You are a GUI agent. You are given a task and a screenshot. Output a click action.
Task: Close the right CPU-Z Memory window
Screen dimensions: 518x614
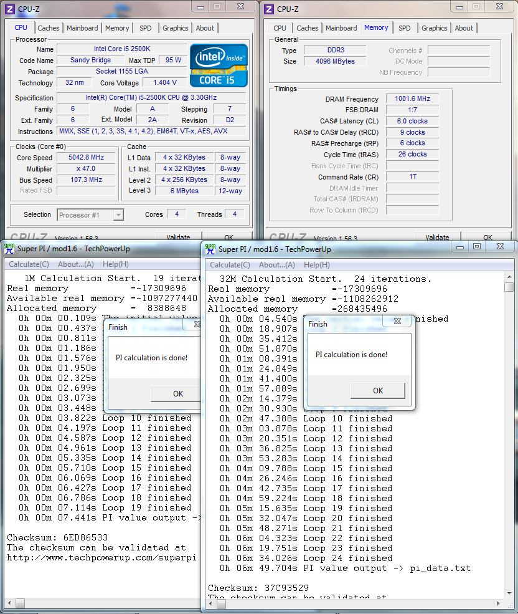499,7
